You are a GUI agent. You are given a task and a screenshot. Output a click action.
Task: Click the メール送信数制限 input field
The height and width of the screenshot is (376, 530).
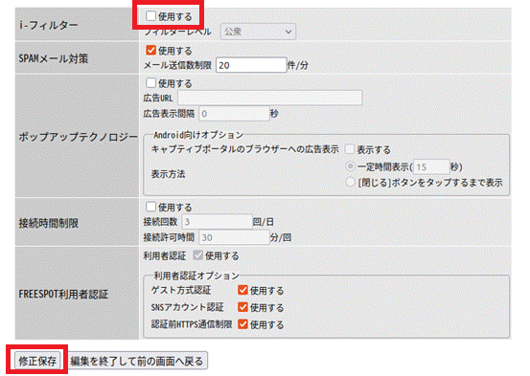[251, 65]
